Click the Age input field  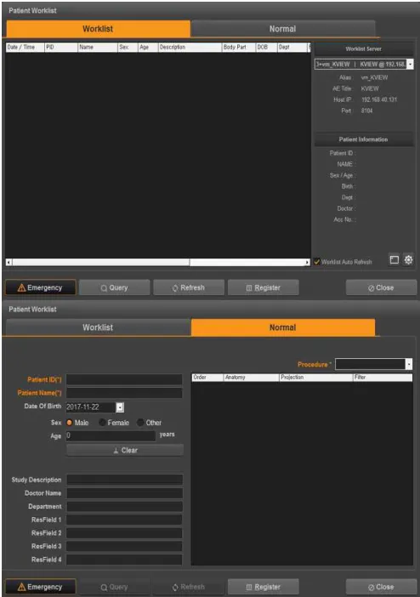pos(111,435)
